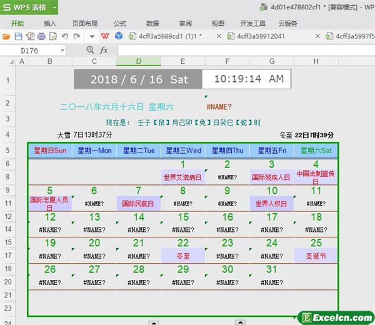Click into the formula bar input

click(x=246, y=50)
